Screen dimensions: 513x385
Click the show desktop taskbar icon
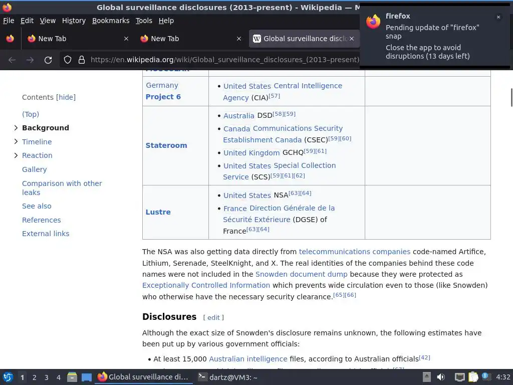86,377
